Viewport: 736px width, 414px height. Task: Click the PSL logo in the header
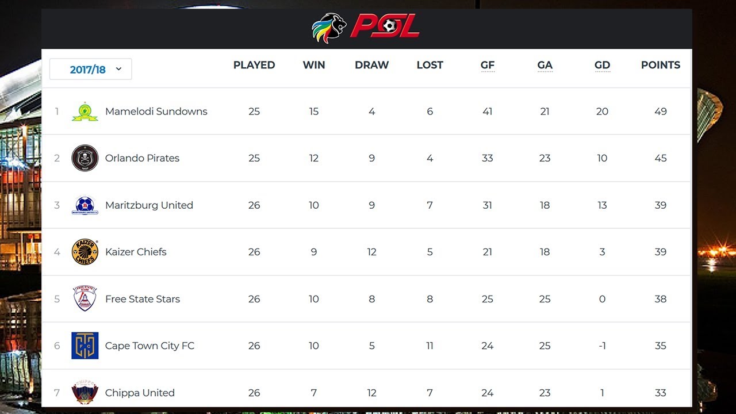pos(366,28)
